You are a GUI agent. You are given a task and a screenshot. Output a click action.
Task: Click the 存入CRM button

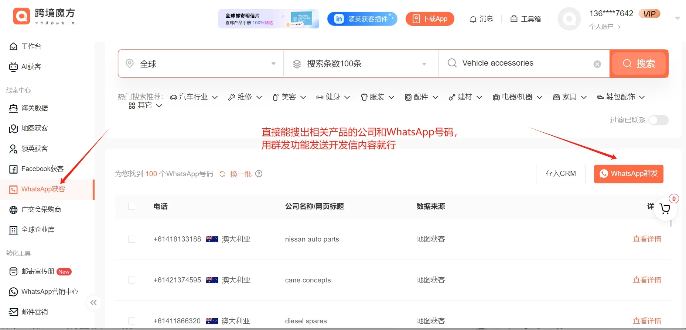click(x=561, y=174)
